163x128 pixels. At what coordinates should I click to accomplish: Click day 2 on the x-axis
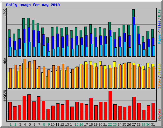[15, 124]
